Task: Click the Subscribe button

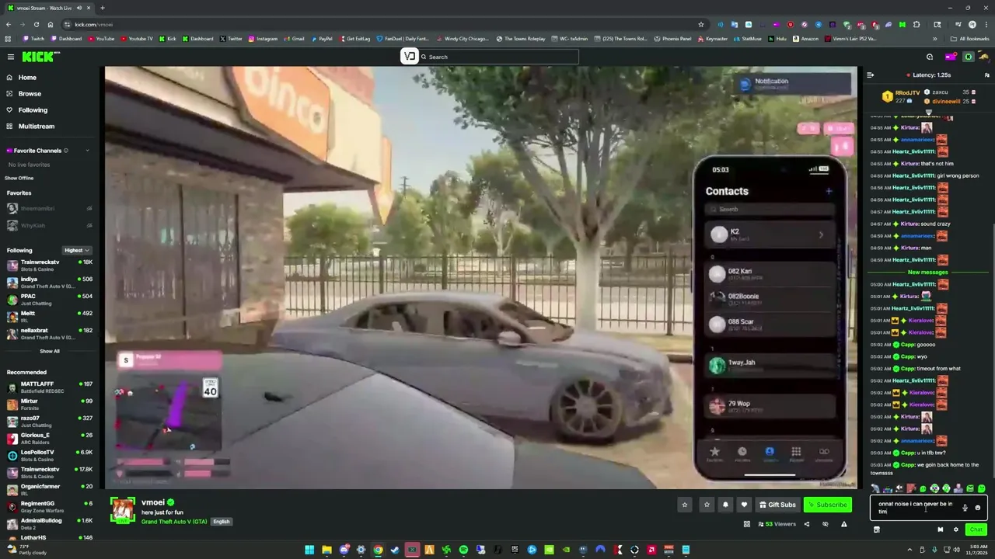Action: click(827, 505)
